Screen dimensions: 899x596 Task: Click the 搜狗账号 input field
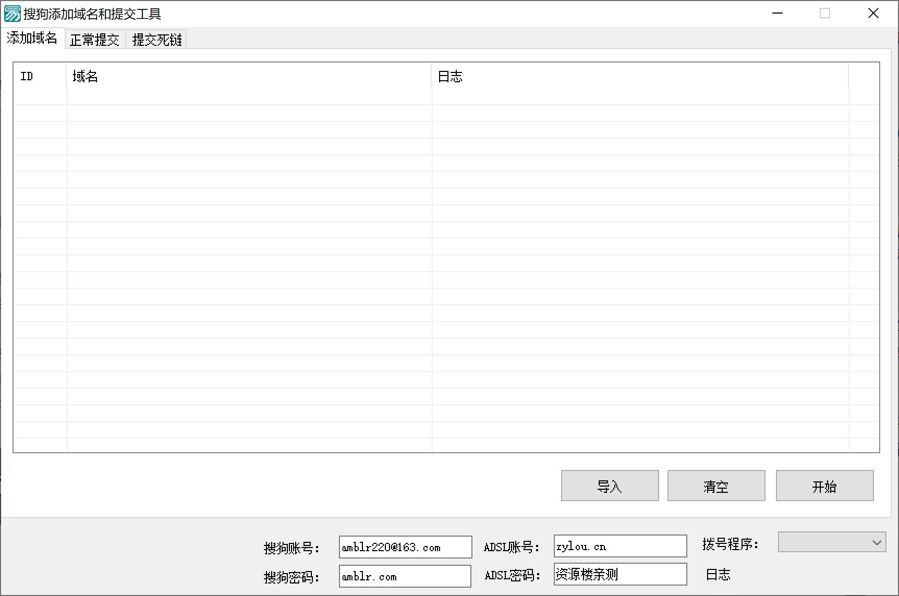tap(405, 547)
